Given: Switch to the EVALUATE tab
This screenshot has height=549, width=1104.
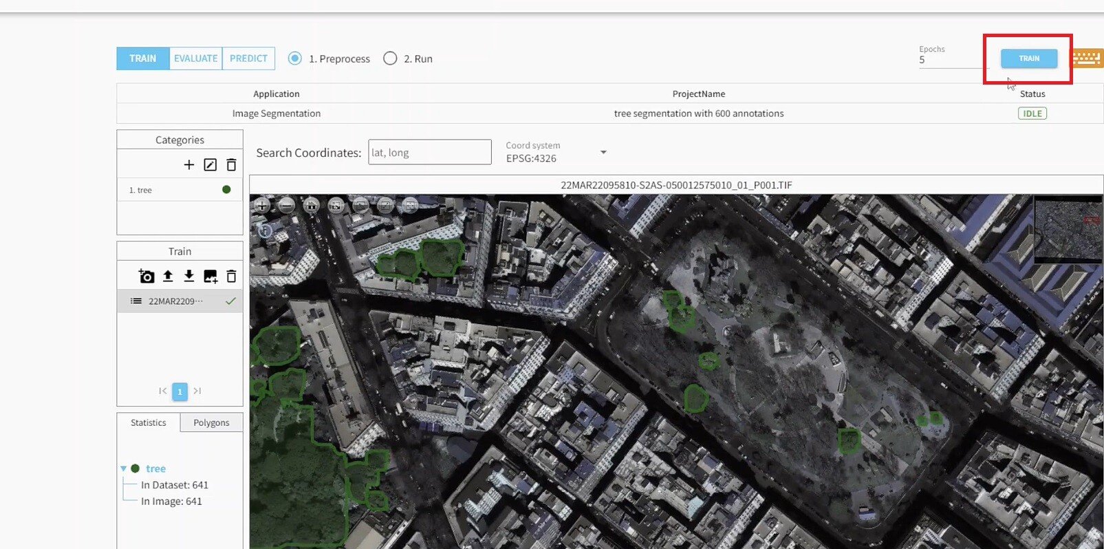Looking at the screenshot, I should coord(195,58).
